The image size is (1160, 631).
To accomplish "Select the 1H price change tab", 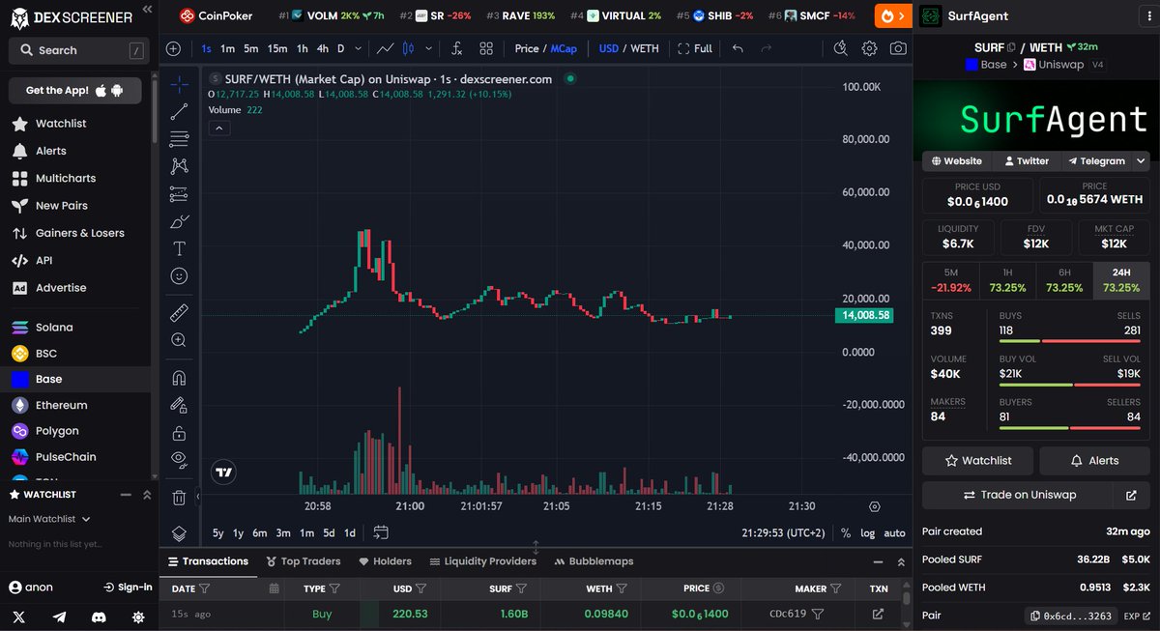I will click(x=1007, y=280).
